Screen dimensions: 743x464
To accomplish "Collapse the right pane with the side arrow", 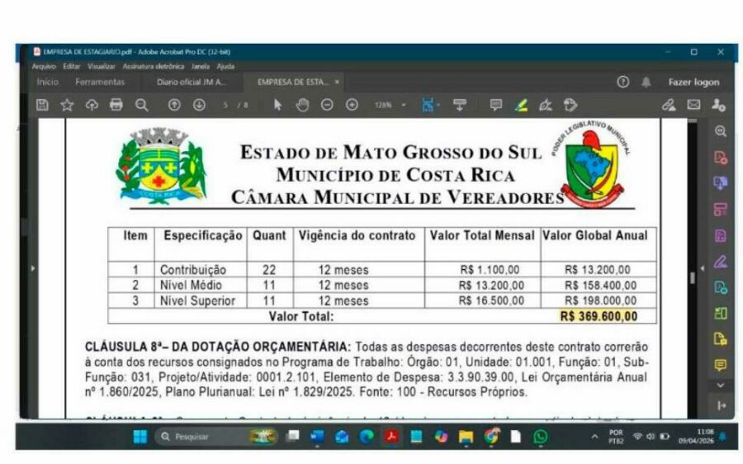I will pyautogui.click(x=703, y=268).
